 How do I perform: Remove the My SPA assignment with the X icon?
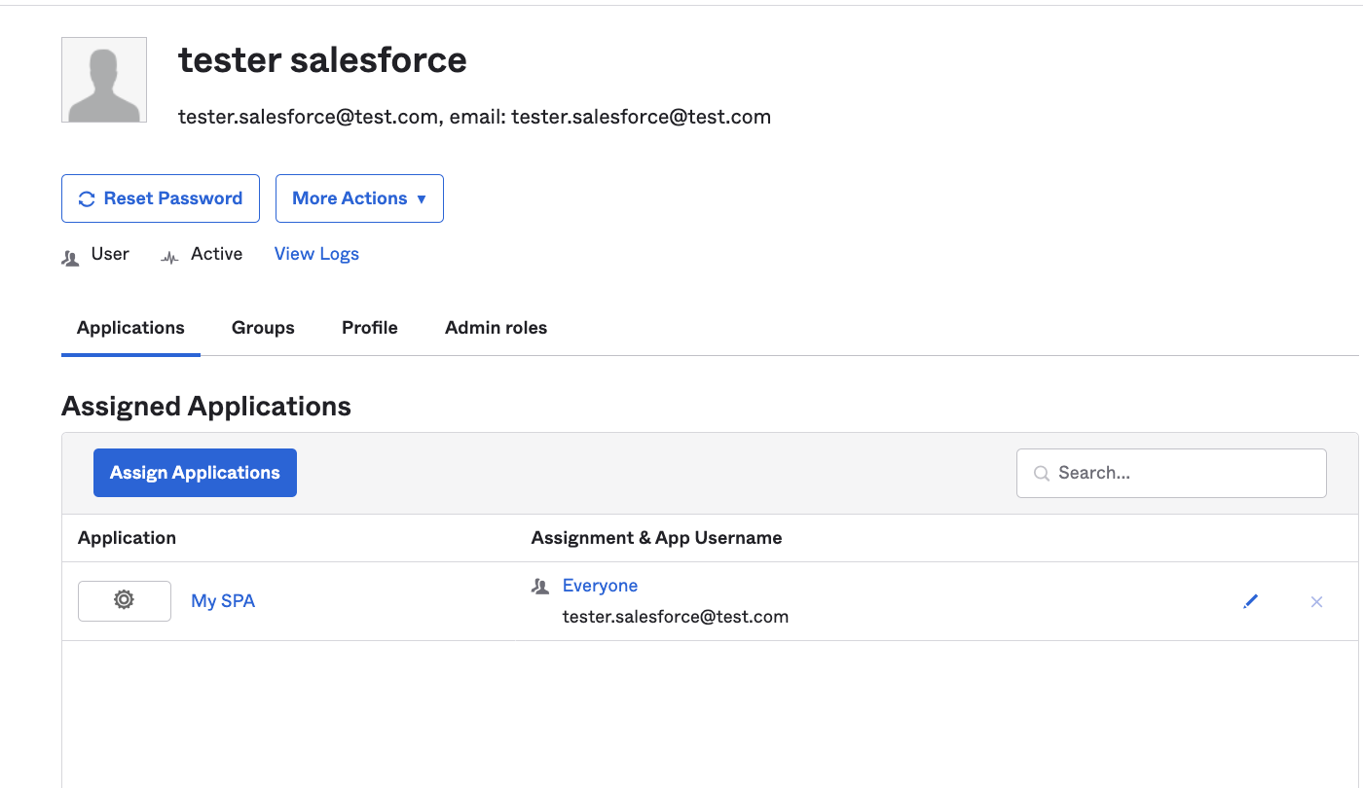pos(1316,602)
